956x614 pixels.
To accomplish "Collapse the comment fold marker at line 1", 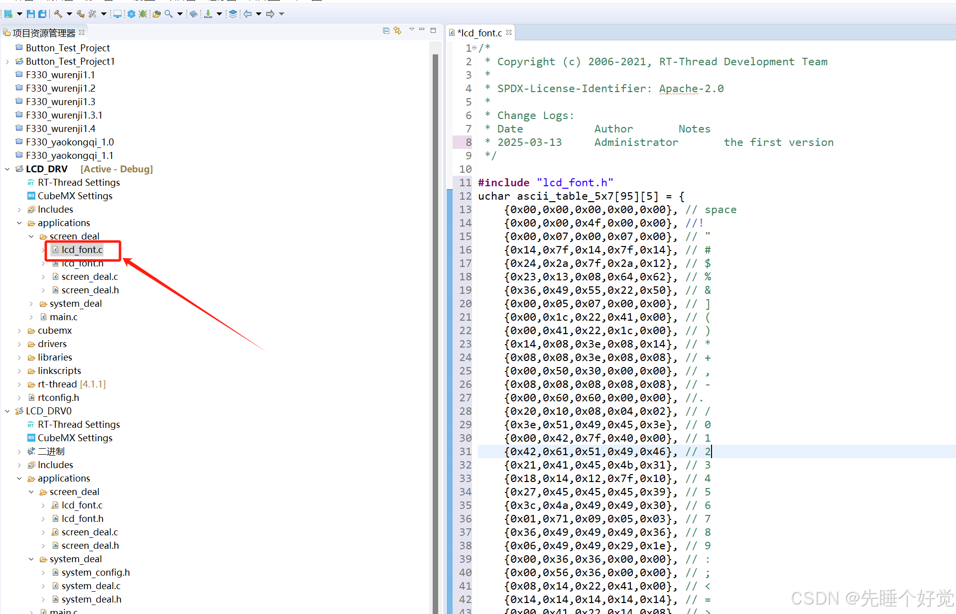I will tap(474, 48).
